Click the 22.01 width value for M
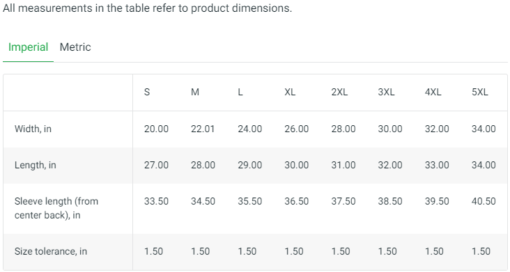 203,129
